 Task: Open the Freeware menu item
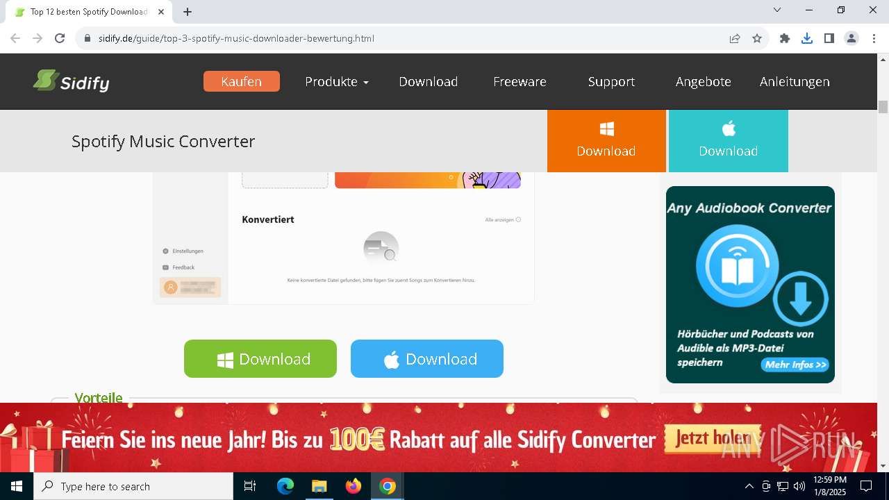tap(520, 81)
